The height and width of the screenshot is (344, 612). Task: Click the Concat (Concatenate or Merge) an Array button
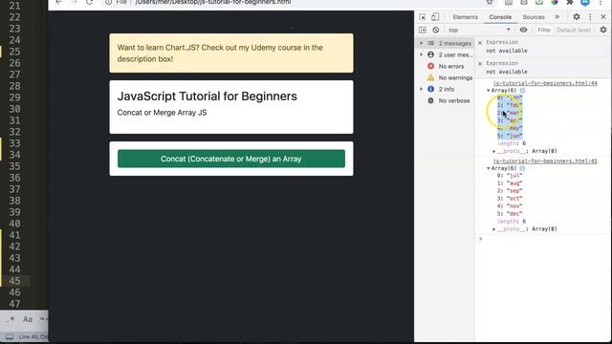coord(231,159)
